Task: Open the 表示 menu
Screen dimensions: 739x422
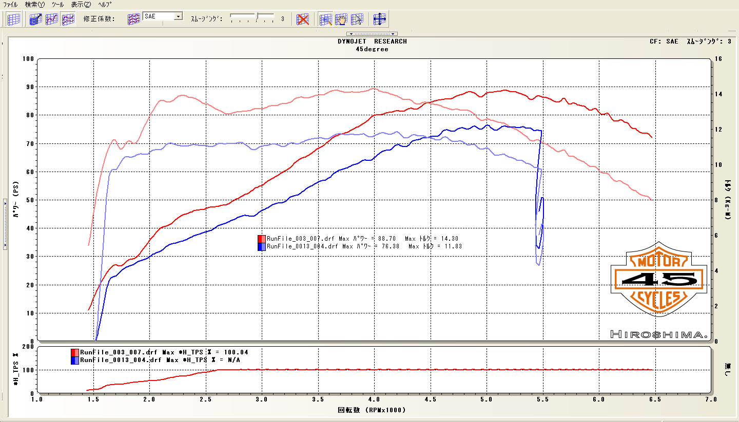Action: tap(80, 4)
